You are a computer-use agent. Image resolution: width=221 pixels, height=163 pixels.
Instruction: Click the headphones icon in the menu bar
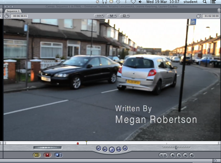(x=104, y=2)
